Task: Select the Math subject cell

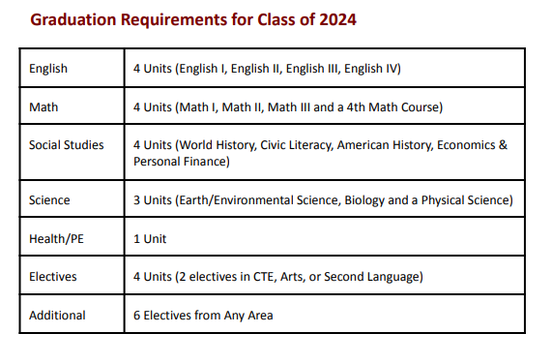Action: (73, 106)
